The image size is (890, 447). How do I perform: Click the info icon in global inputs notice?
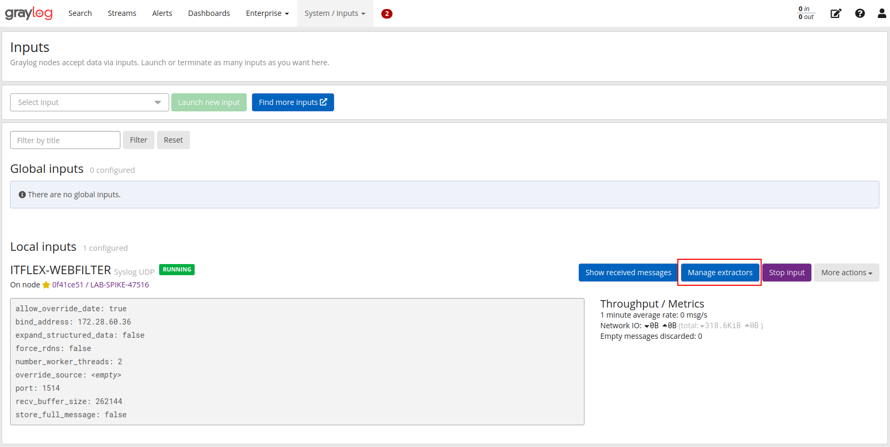click(22, 195)
